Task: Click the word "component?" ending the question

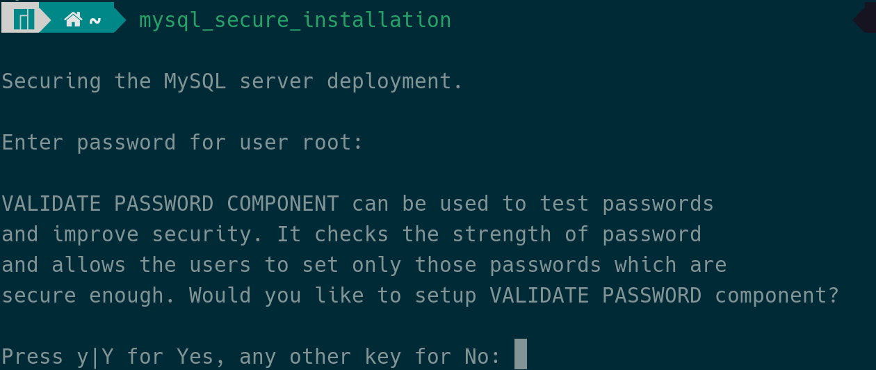Action: point(777,296)
